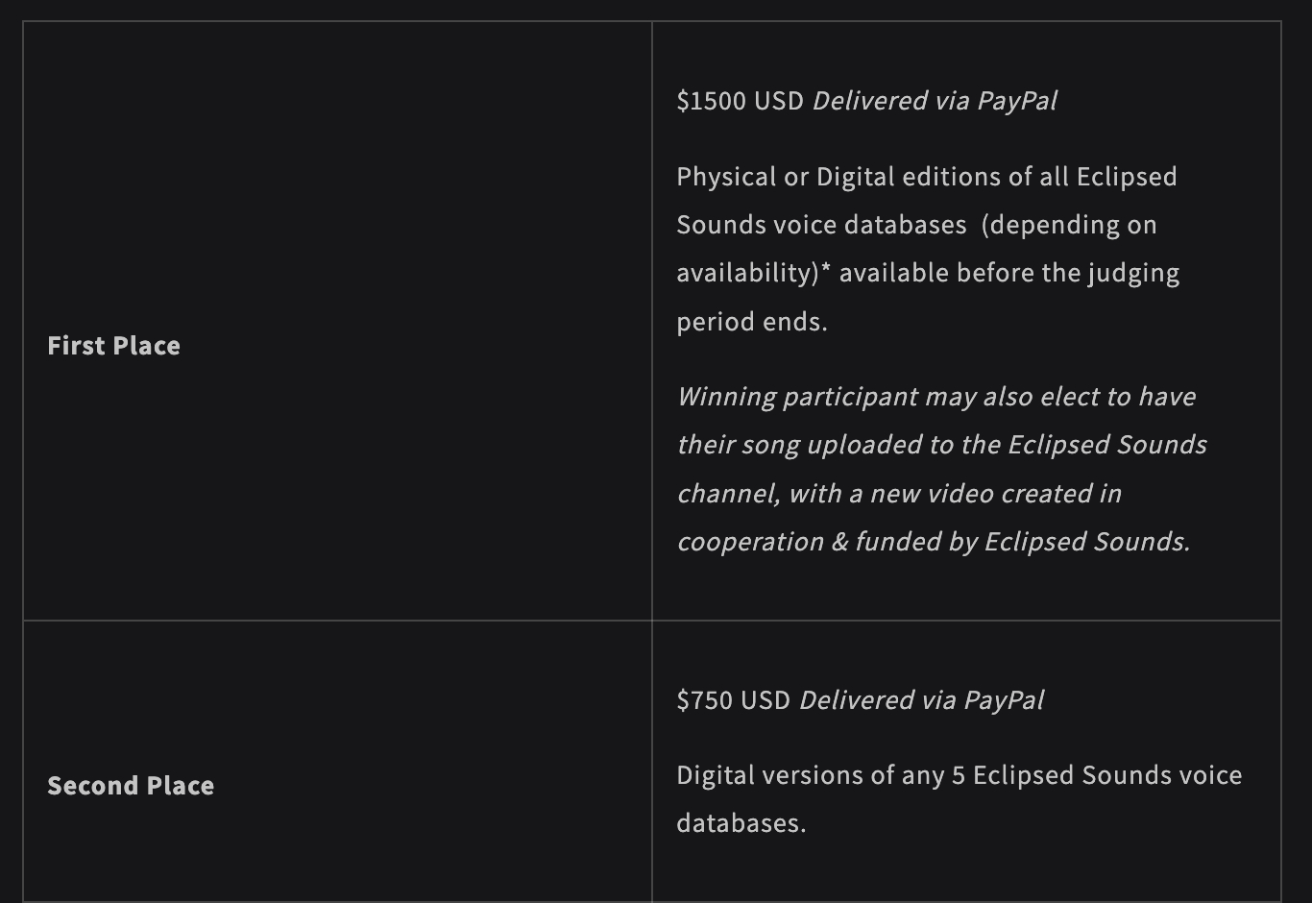Click the final "databases." word in Second Place
Viewport: 1312px width, 903px height.
coord(741,823)
